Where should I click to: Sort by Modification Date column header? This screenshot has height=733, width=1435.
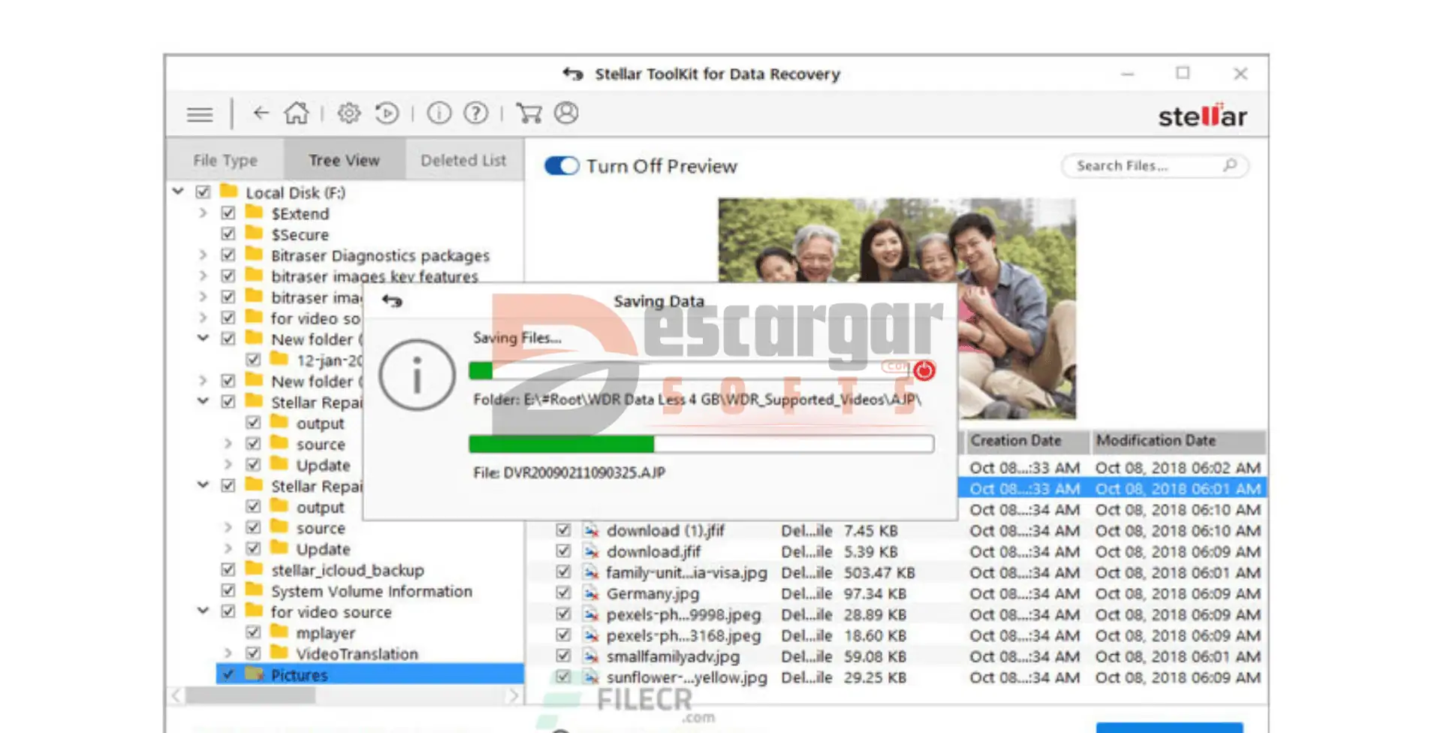pos(1178,441)
